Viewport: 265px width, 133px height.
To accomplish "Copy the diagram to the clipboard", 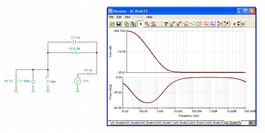I will pos(126,24).
